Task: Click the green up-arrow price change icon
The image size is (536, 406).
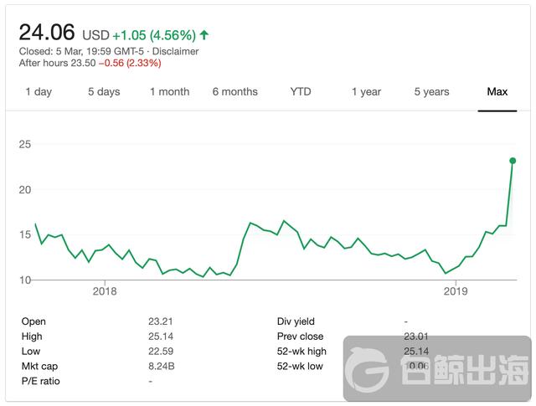Action: tap(204, 35)
